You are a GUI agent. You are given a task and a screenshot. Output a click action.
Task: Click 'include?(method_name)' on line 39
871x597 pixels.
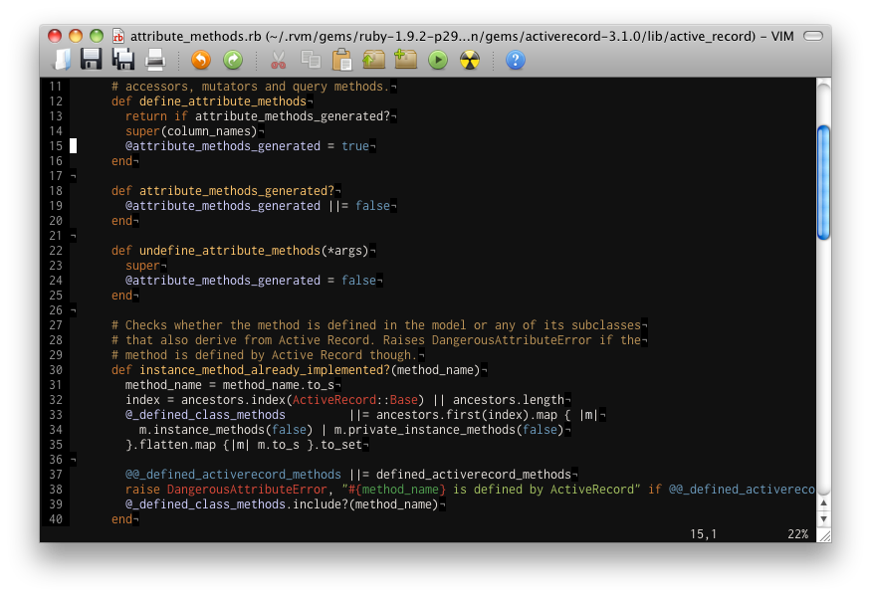pyautogui.click(x=365, y=504)
